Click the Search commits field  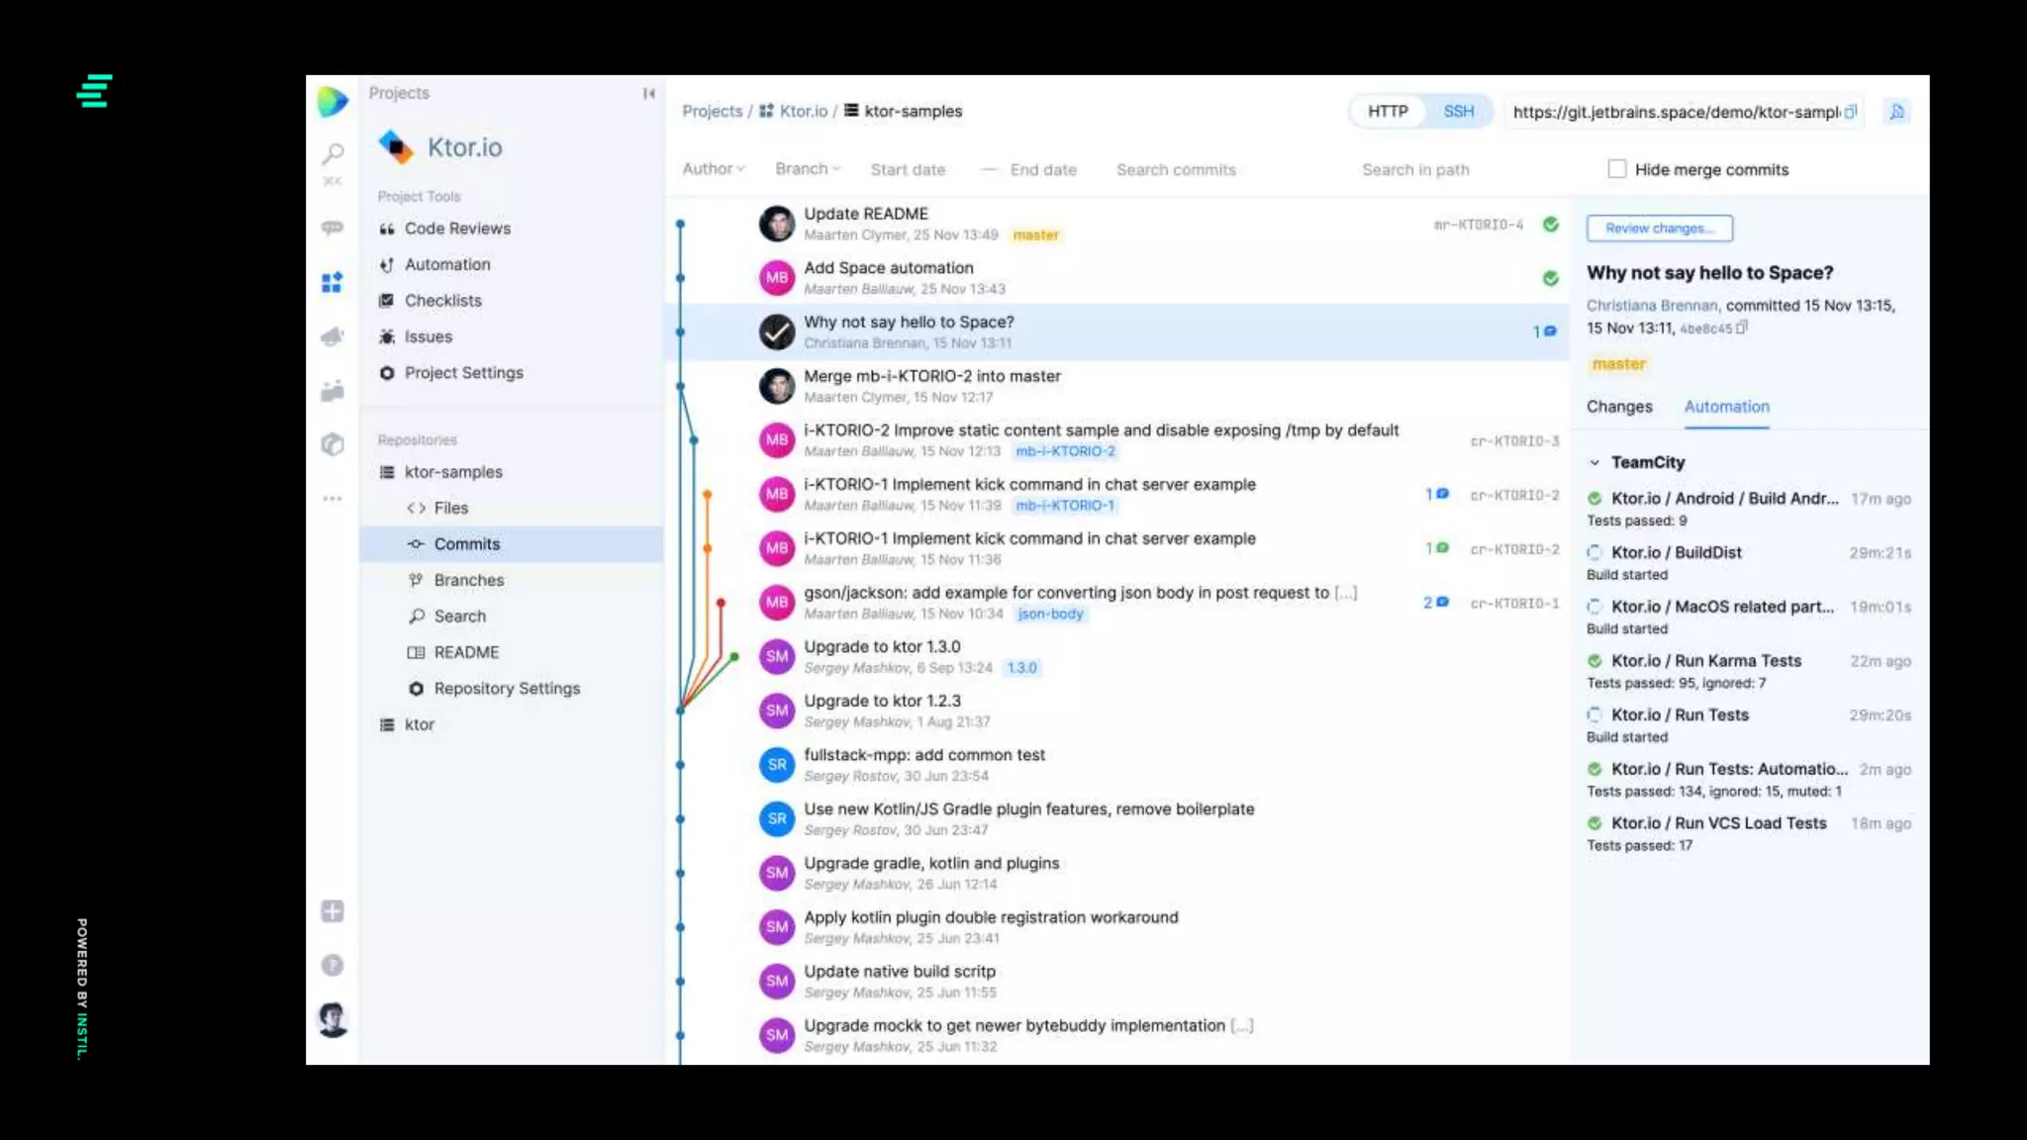point(1176,170)
